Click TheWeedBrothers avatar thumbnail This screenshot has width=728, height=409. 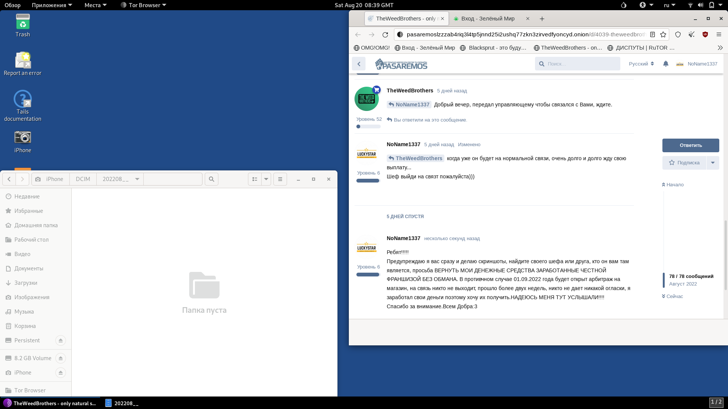(367, 99)
